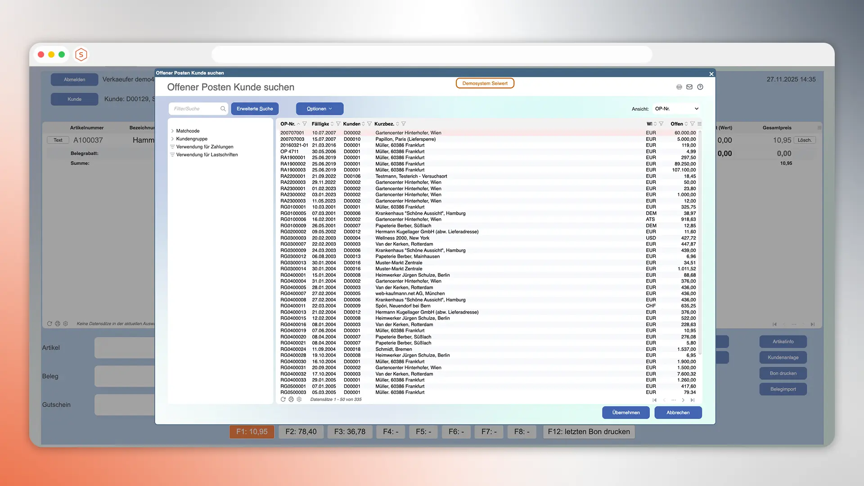Viewport: 864px width, 486px height.
Task: Click the Demosystem Seiwert badge
Action: pyautogui.click(x=485, y=83)
